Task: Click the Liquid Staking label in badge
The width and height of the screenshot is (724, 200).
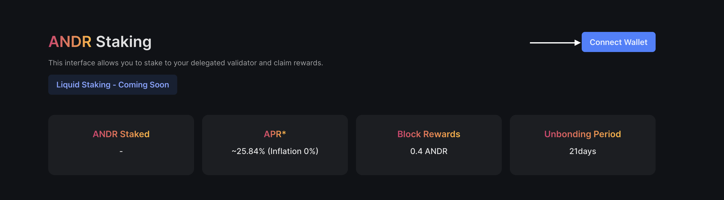Action: point(83,85)
